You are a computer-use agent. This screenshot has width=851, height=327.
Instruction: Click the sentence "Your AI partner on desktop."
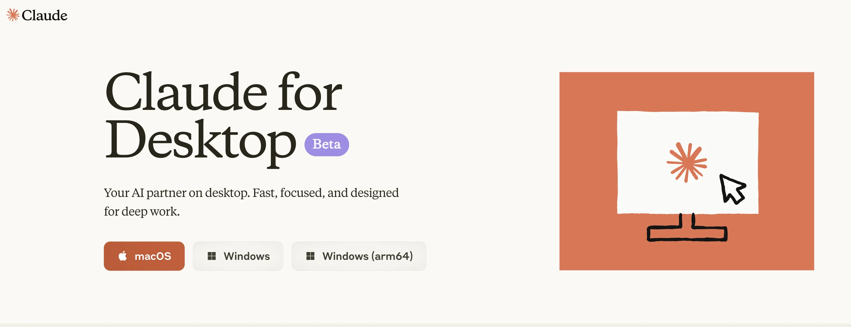click(x=177, y=193)
